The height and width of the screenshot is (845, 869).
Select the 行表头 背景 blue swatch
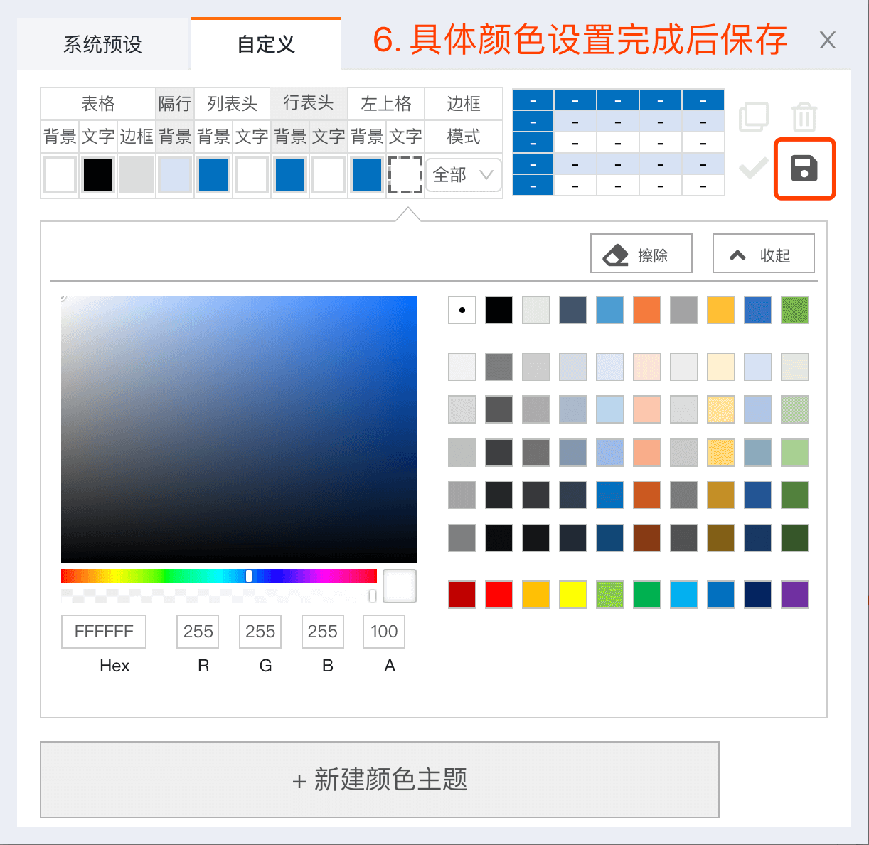click(290, 175)
